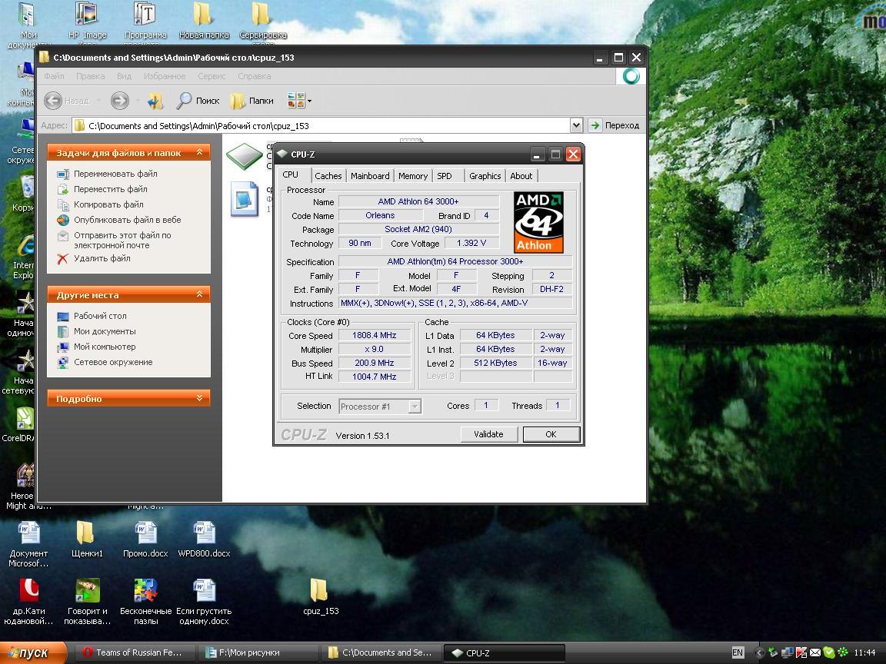This screenshot has width=886, height=664.
Task: Open the Избранное menu in Explorer
Action: pyautogui.click(x=165, y=76)
